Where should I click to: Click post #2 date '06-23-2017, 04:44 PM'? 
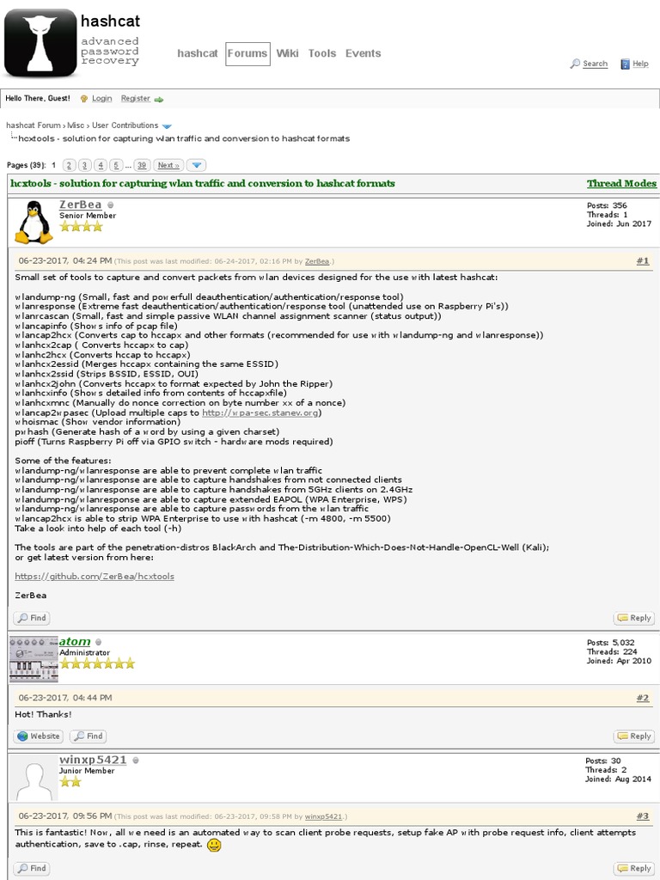(65, 698)
